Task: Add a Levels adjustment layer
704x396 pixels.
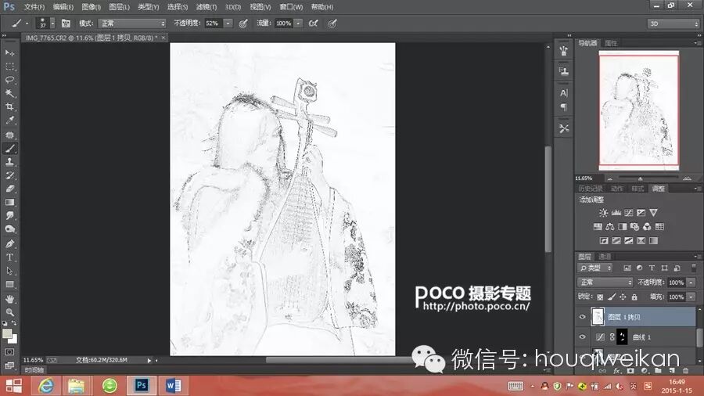Action: [x=616, y=213]
